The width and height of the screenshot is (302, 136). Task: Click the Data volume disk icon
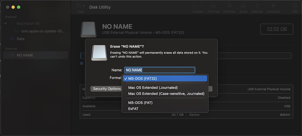click(12, 39)
